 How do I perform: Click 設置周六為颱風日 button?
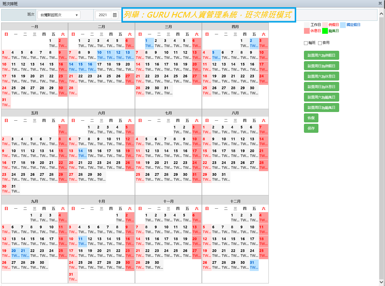pyautogui.click(x=322, y=97)
